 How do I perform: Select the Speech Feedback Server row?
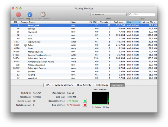click(84, 55)
